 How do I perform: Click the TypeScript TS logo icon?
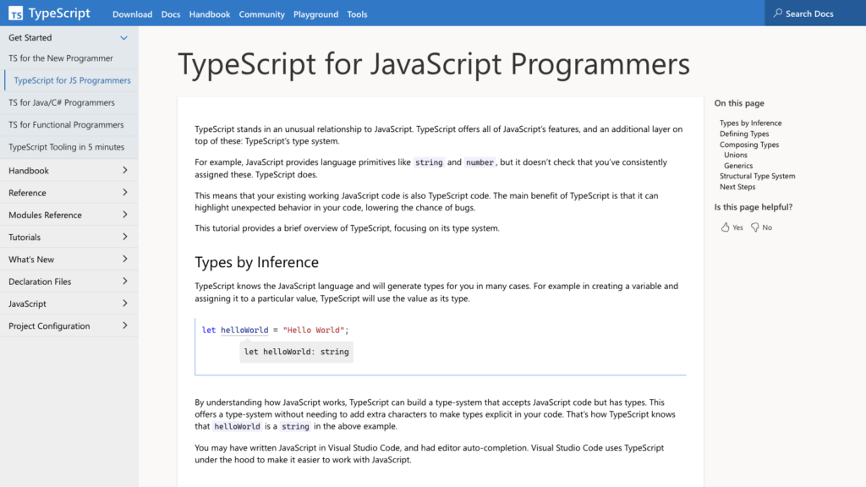pos(15,14)
